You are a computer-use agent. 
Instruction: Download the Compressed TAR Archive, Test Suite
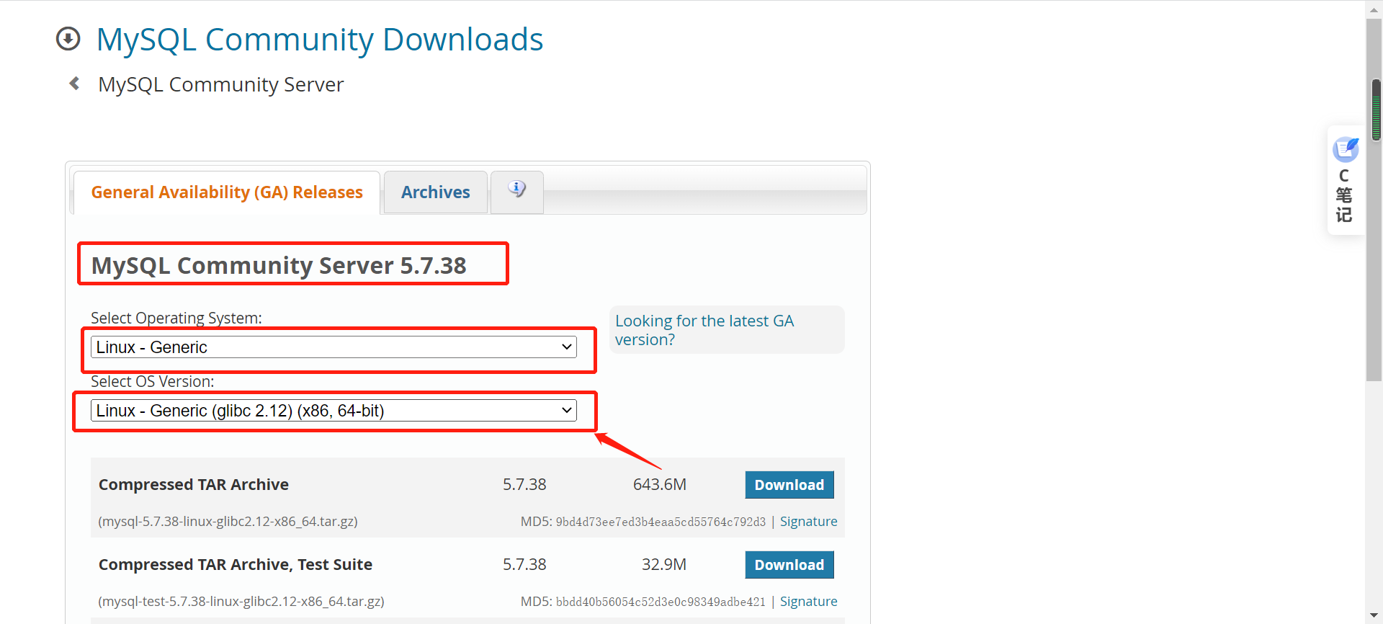(789, 565)
